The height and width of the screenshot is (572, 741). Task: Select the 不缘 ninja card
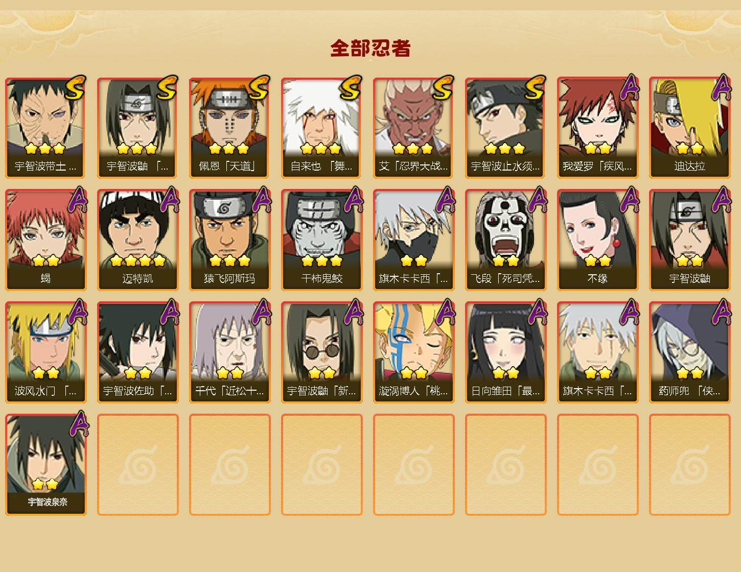coord(597,240)
